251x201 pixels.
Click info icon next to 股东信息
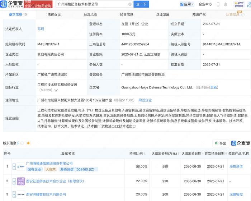click(x=22, y=143)
